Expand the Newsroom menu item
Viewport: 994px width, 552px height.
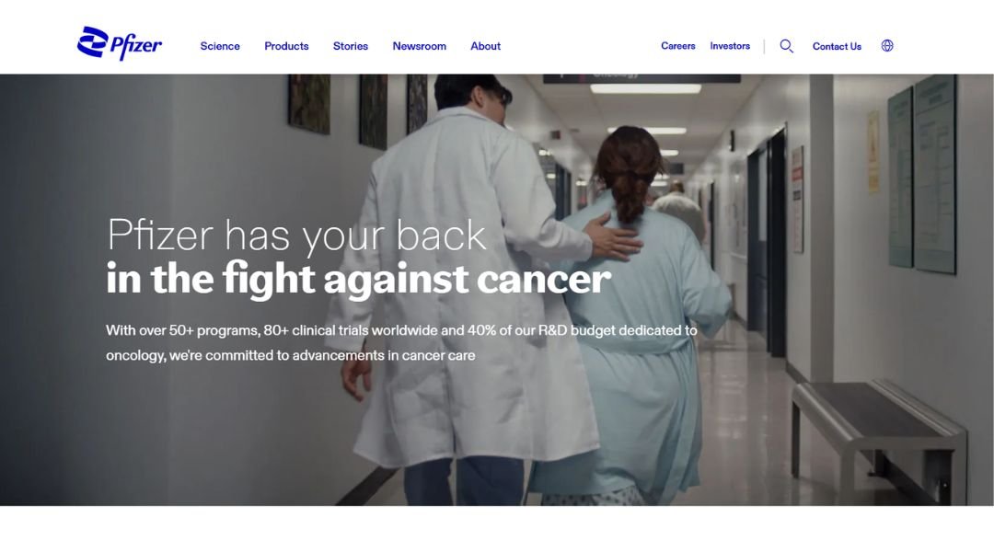[x=419, y=46]
